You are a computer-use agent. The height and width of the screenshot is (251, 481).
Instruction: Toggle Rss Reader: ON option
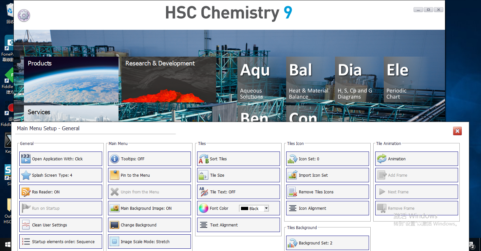tap(61, 192)
